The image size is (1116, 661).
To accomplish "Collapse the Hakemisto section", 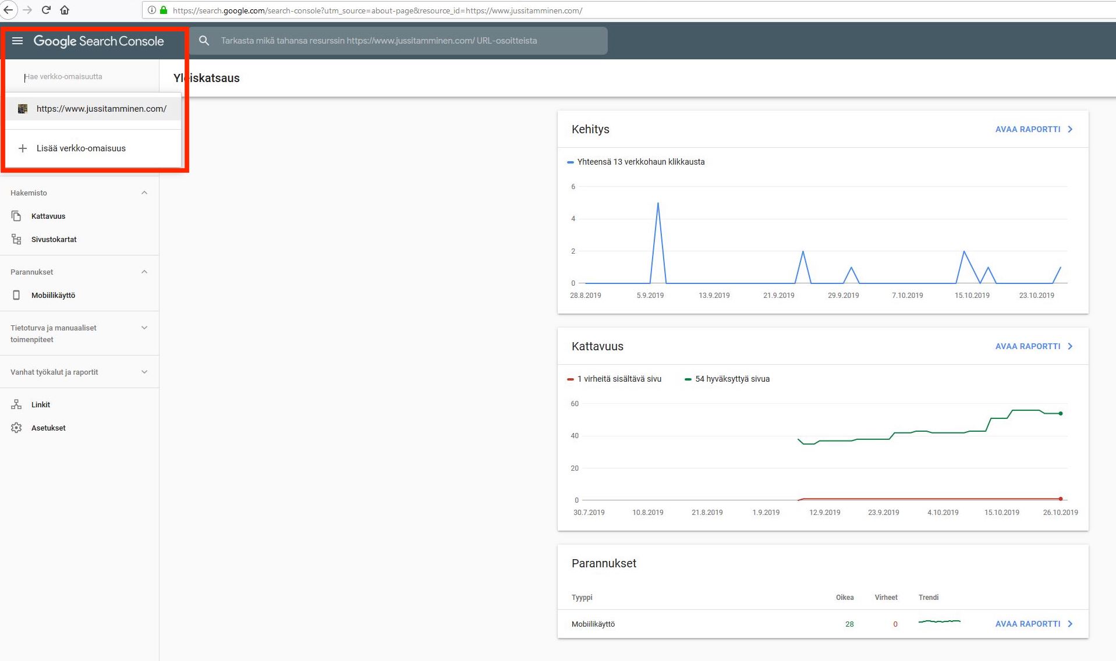I will pos(144,193).
